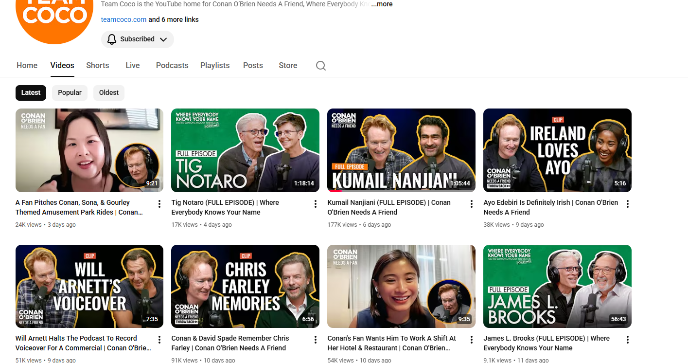View the Posts tab

(253, 66)
